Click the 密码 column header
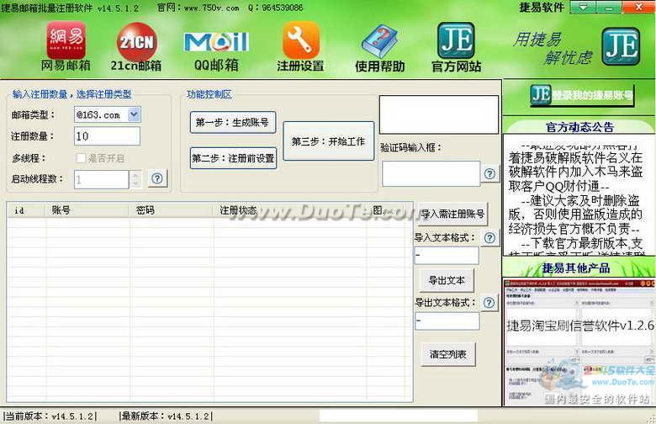Viewport: 656px width, 424px height. tap(171, 210)
